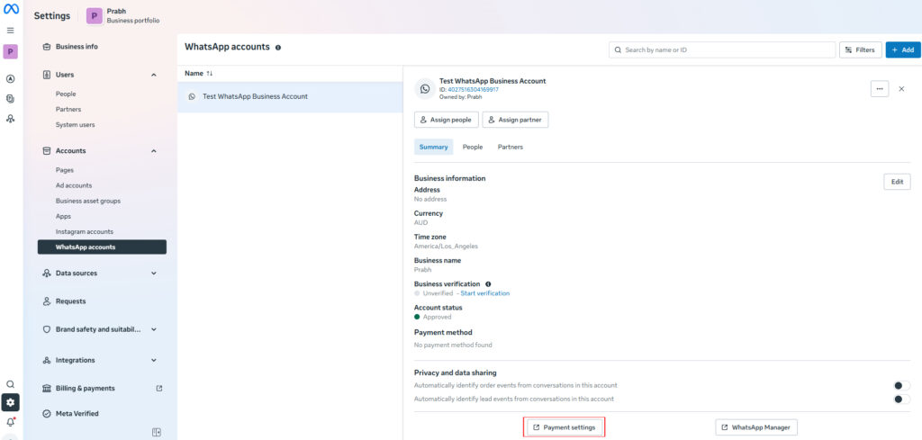The image size is (922, 440).
Task: Click the Assign people button
Action: pyautogui.click(x=447, y=120)
